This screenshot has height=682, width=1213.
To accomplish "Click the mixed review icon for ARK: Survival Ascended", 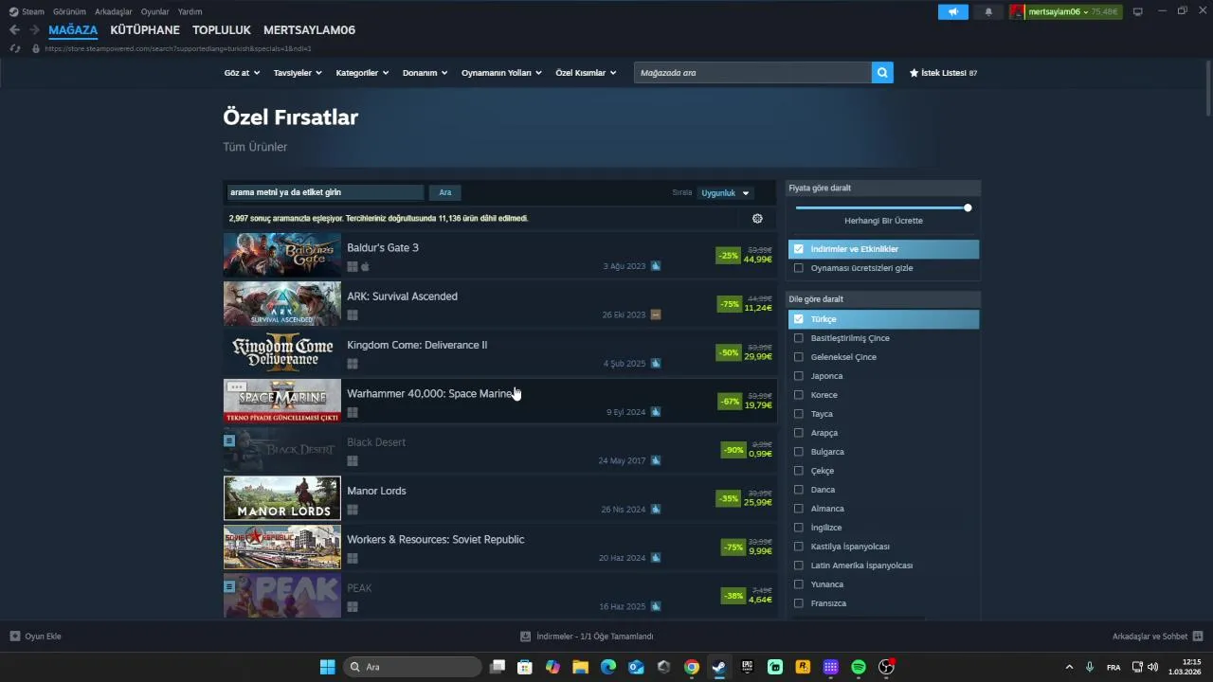I will [655, 314].
